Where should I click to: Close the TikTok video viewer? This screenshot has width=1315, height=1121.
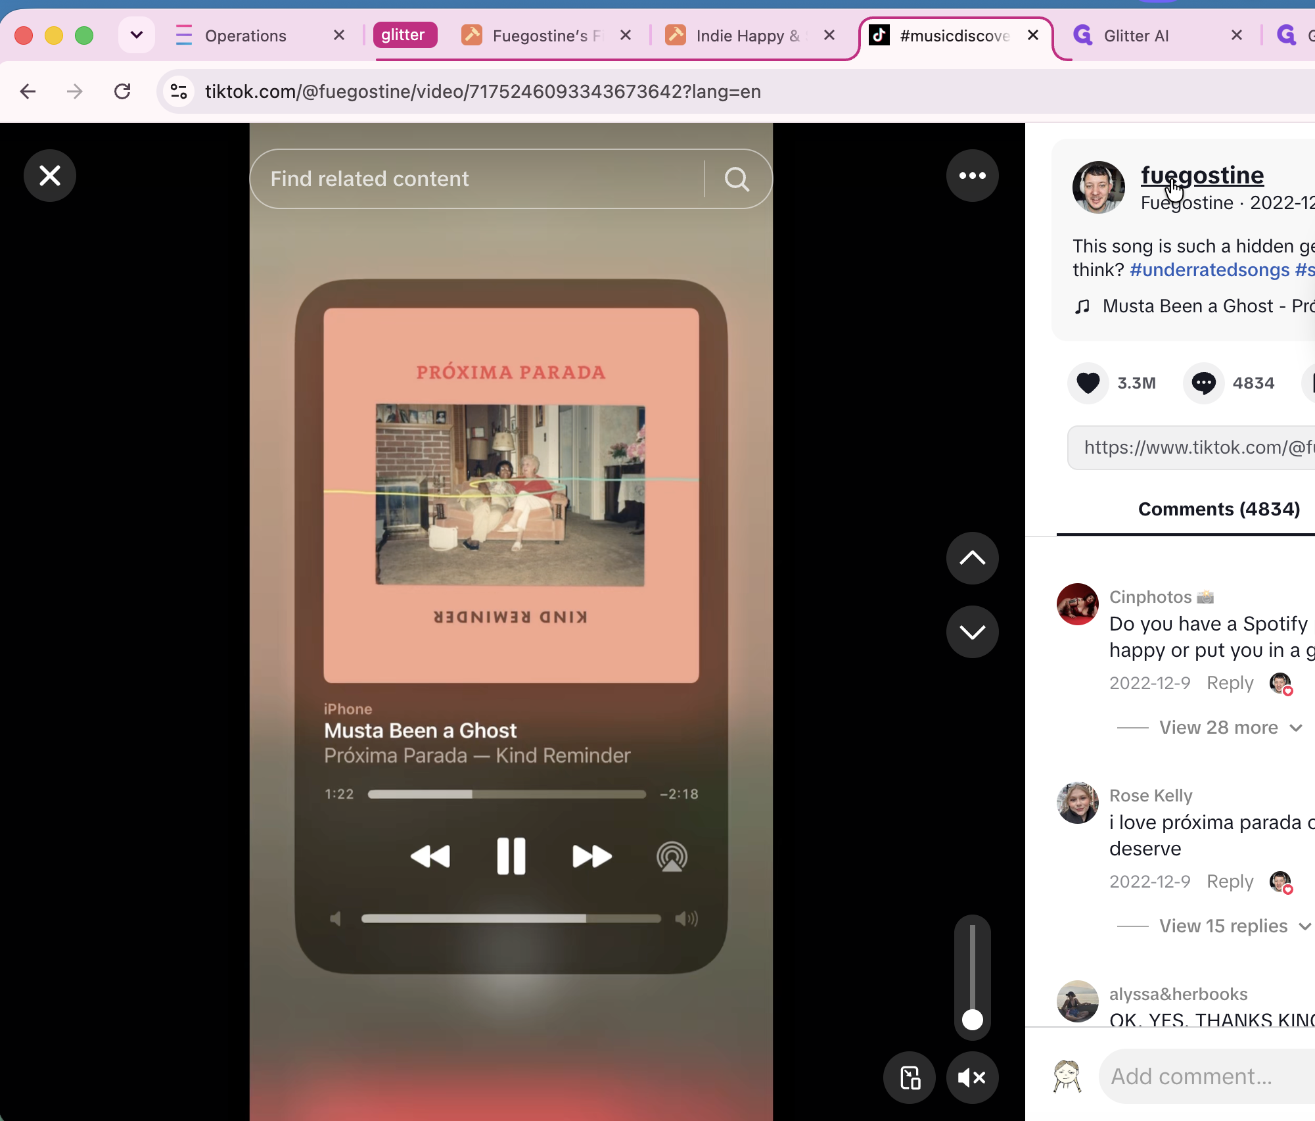point(50,176)
